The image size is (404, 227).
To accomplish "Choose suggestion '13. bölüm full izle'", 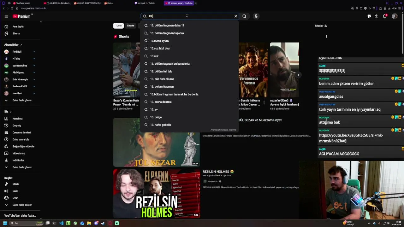I will click(190, 71).
